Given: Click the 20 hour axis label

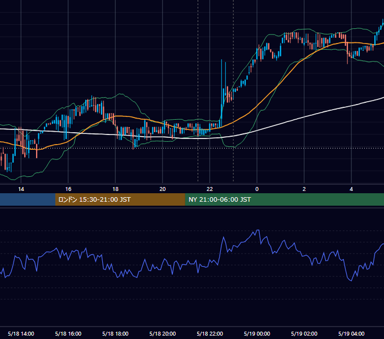Looking at the screenshot, I should pos(163,189).
